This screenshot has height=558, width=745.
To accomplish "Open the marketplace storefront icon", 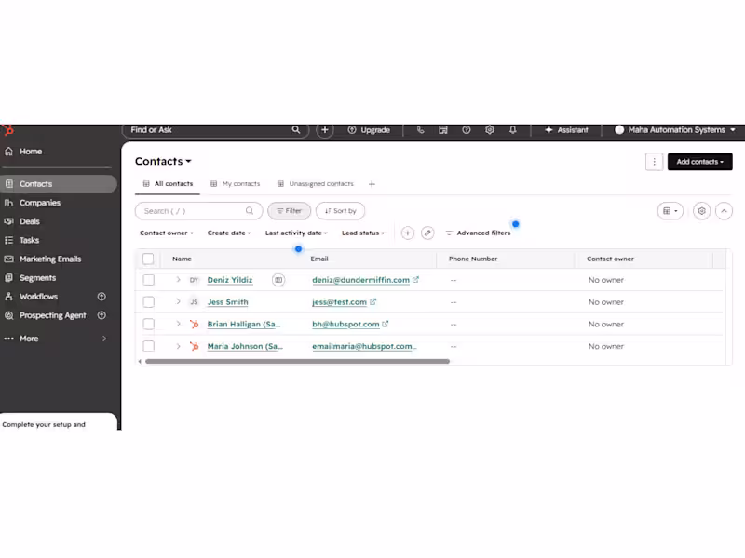I will [x=443, y=129].
